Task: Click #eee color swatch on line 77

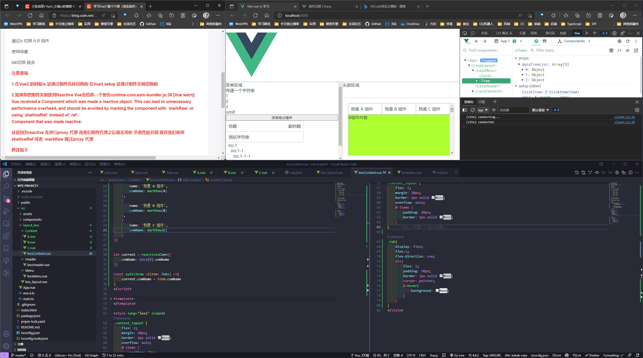Action: point(437,291)
